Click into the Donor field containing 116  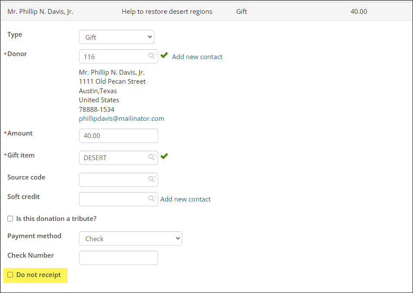coord(118,56)
